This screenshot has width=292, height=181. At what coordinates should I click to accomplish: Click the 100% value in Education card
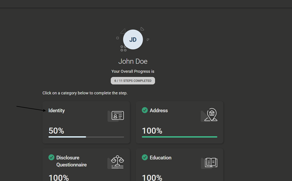pos(152,178)
